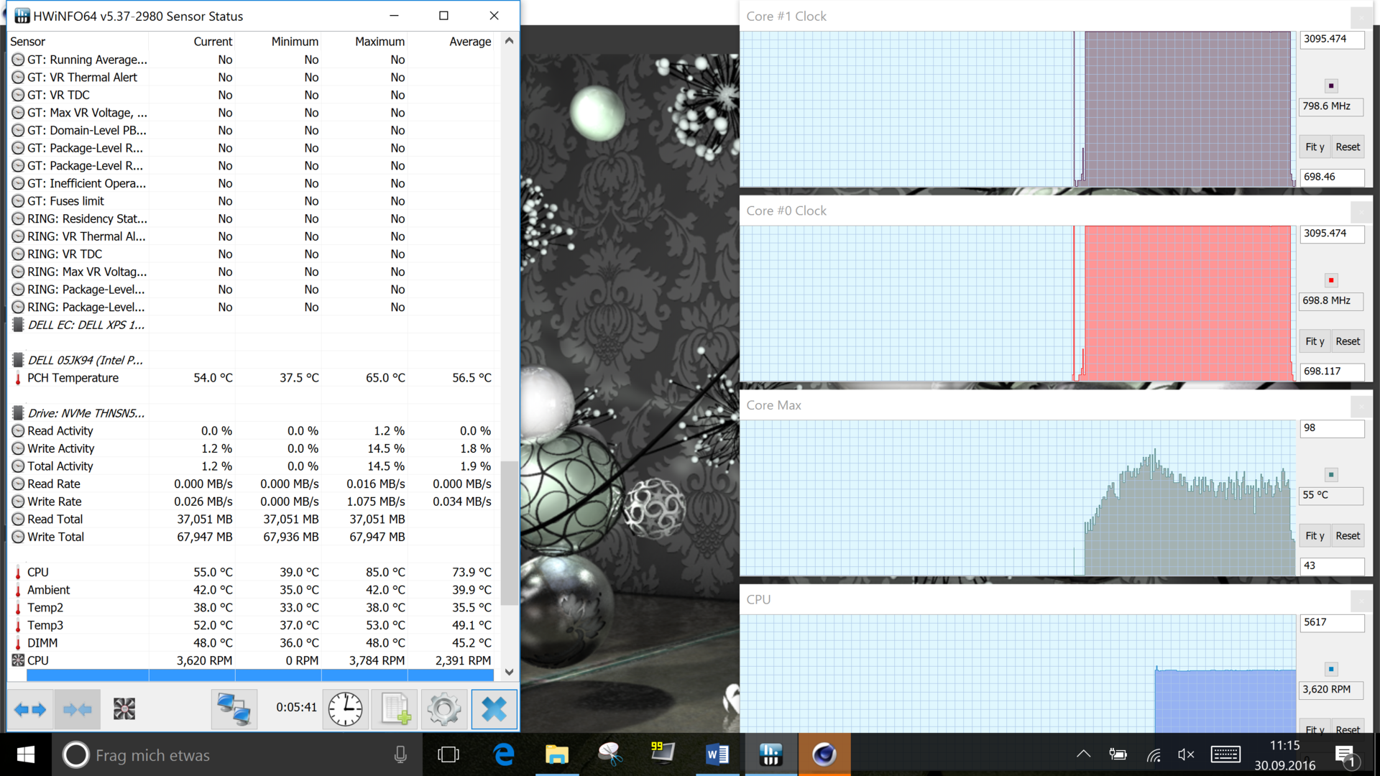
Task: Click the HWiNFO taskbar icon
Action: (x=770, y=754)
